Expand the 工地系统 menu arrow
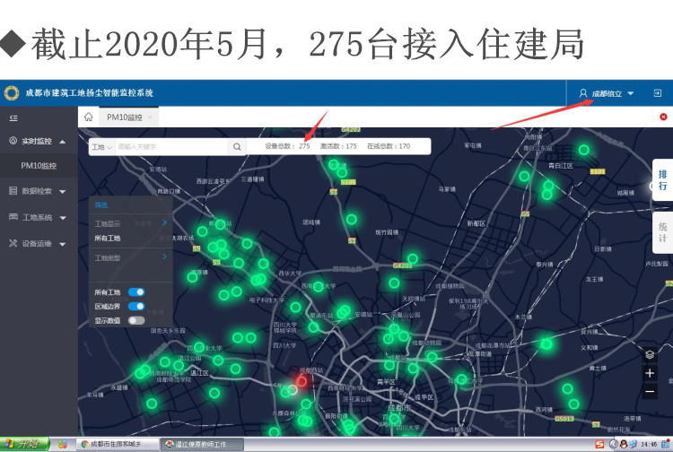673x452 pixels. [x=63, y=218]
